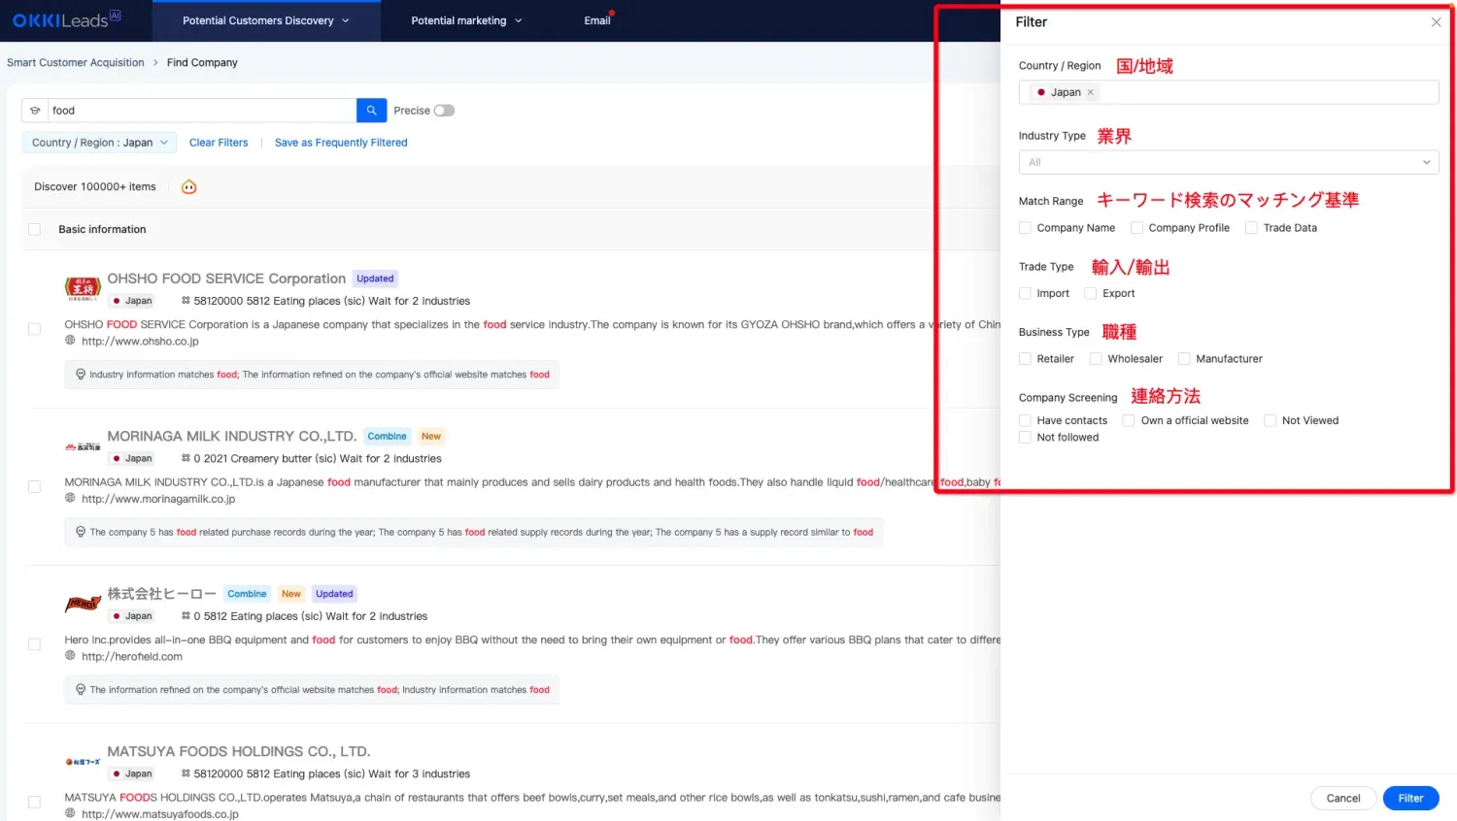Click Clear Filters link
1457x821 pixels.
pos(219,143)
